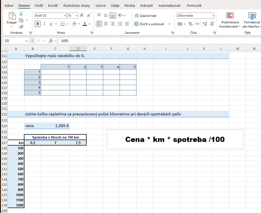Screen dimensions: 261x213
Task: Click the Cut scissors icon
Action: [x=21, y=13]
